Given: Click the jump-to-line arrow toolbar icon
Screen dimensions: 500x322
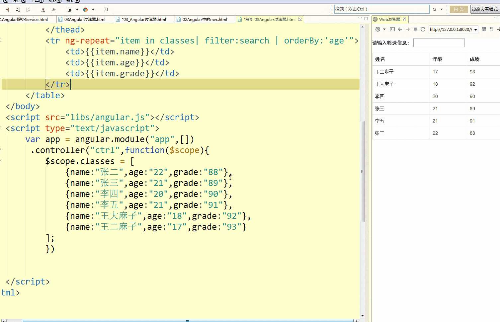Looking at the screenshot, I should tap(7, 10).
